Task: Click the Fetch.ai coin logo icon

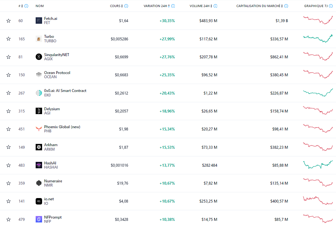Action: point(39,21)
